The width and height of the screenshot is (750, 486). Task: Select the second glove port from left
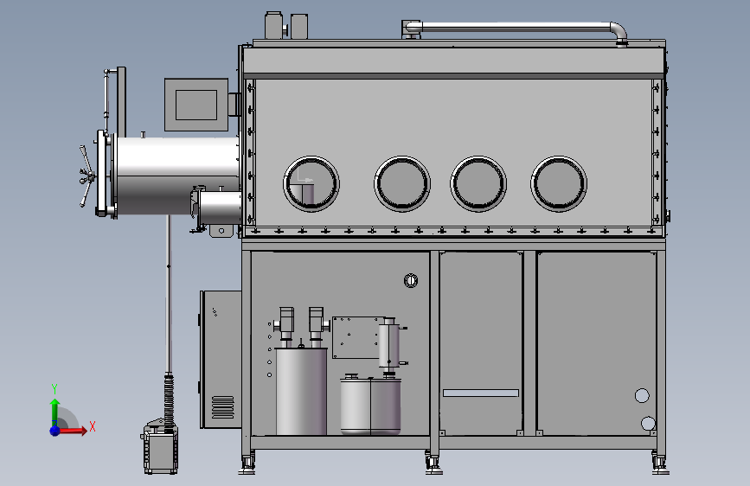click(x=402, y=183)
